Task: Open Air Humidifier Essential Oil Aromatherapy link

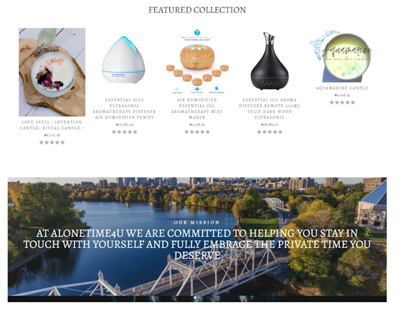Action: (x=197, y=108)
